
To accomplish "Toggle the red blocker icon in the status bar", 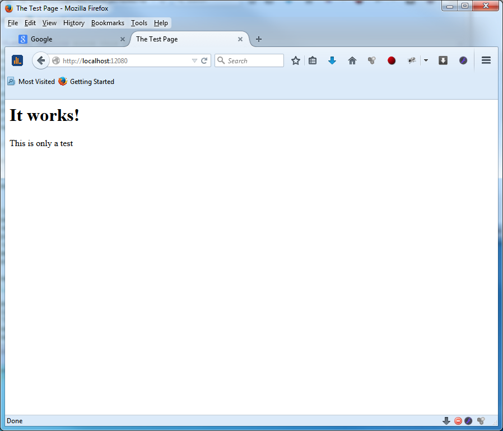I will pos(458,421).
